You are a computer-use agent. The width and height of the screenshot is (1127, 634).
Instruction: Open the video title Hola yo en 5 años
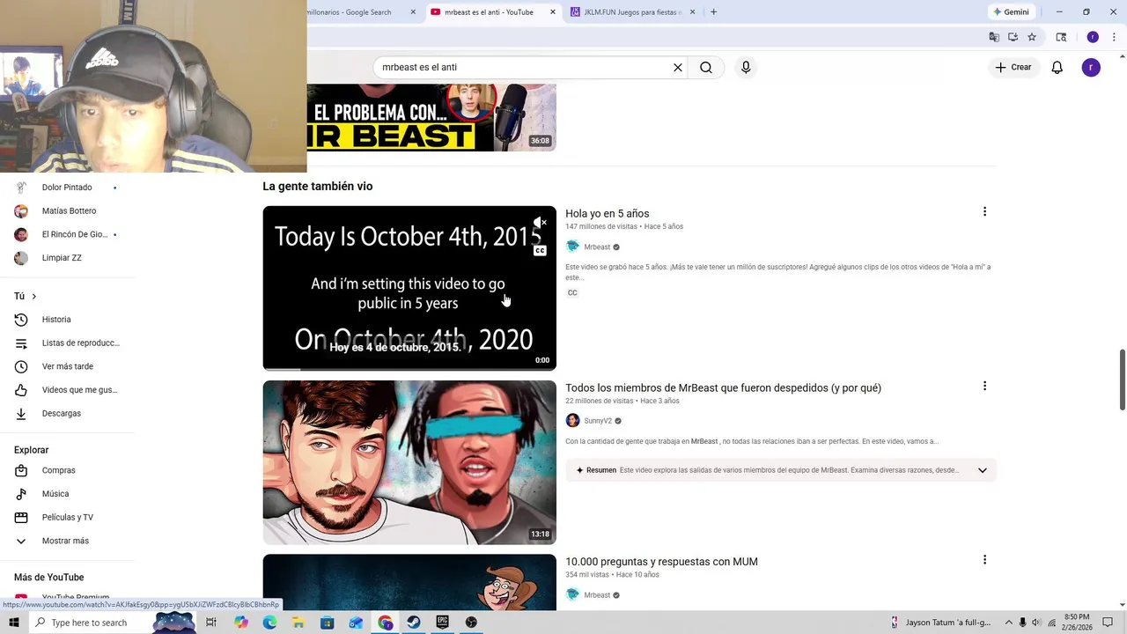pyautogui.click(x=607, y=213)
